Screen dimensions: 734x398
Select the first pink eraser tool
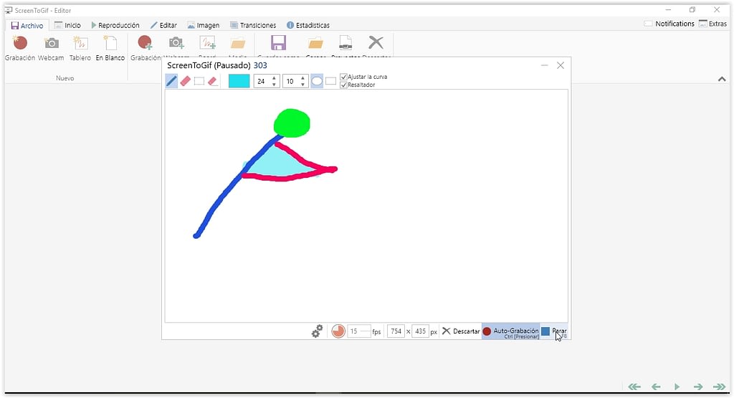coord(186,81)
